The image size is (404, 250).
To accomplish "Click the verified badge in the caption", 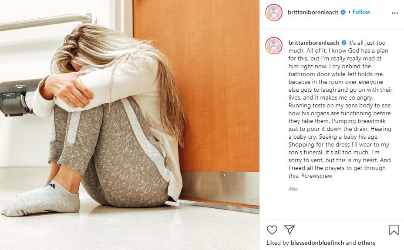I will [344, 43].
